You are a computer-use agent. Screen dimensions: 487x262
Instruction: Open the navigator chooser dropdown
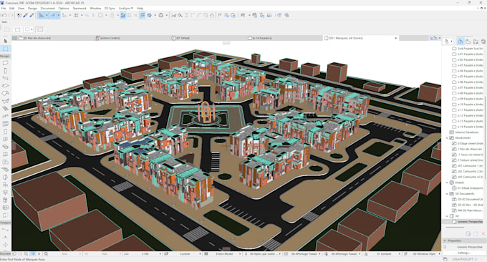pos(448,42)
